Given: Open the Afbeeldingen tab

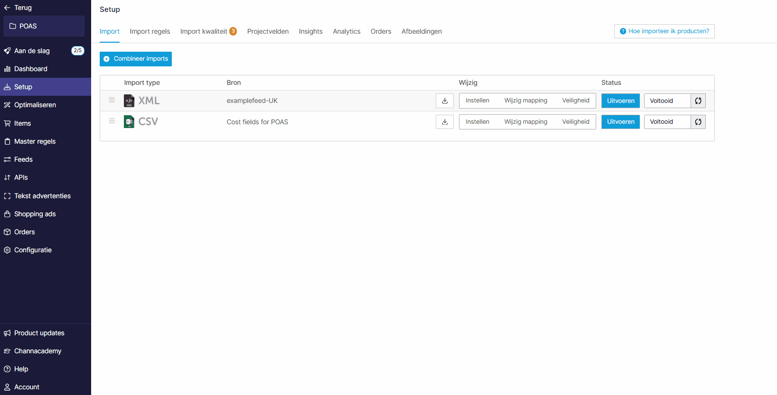Looking at the screenshot, I should point(421,31).
